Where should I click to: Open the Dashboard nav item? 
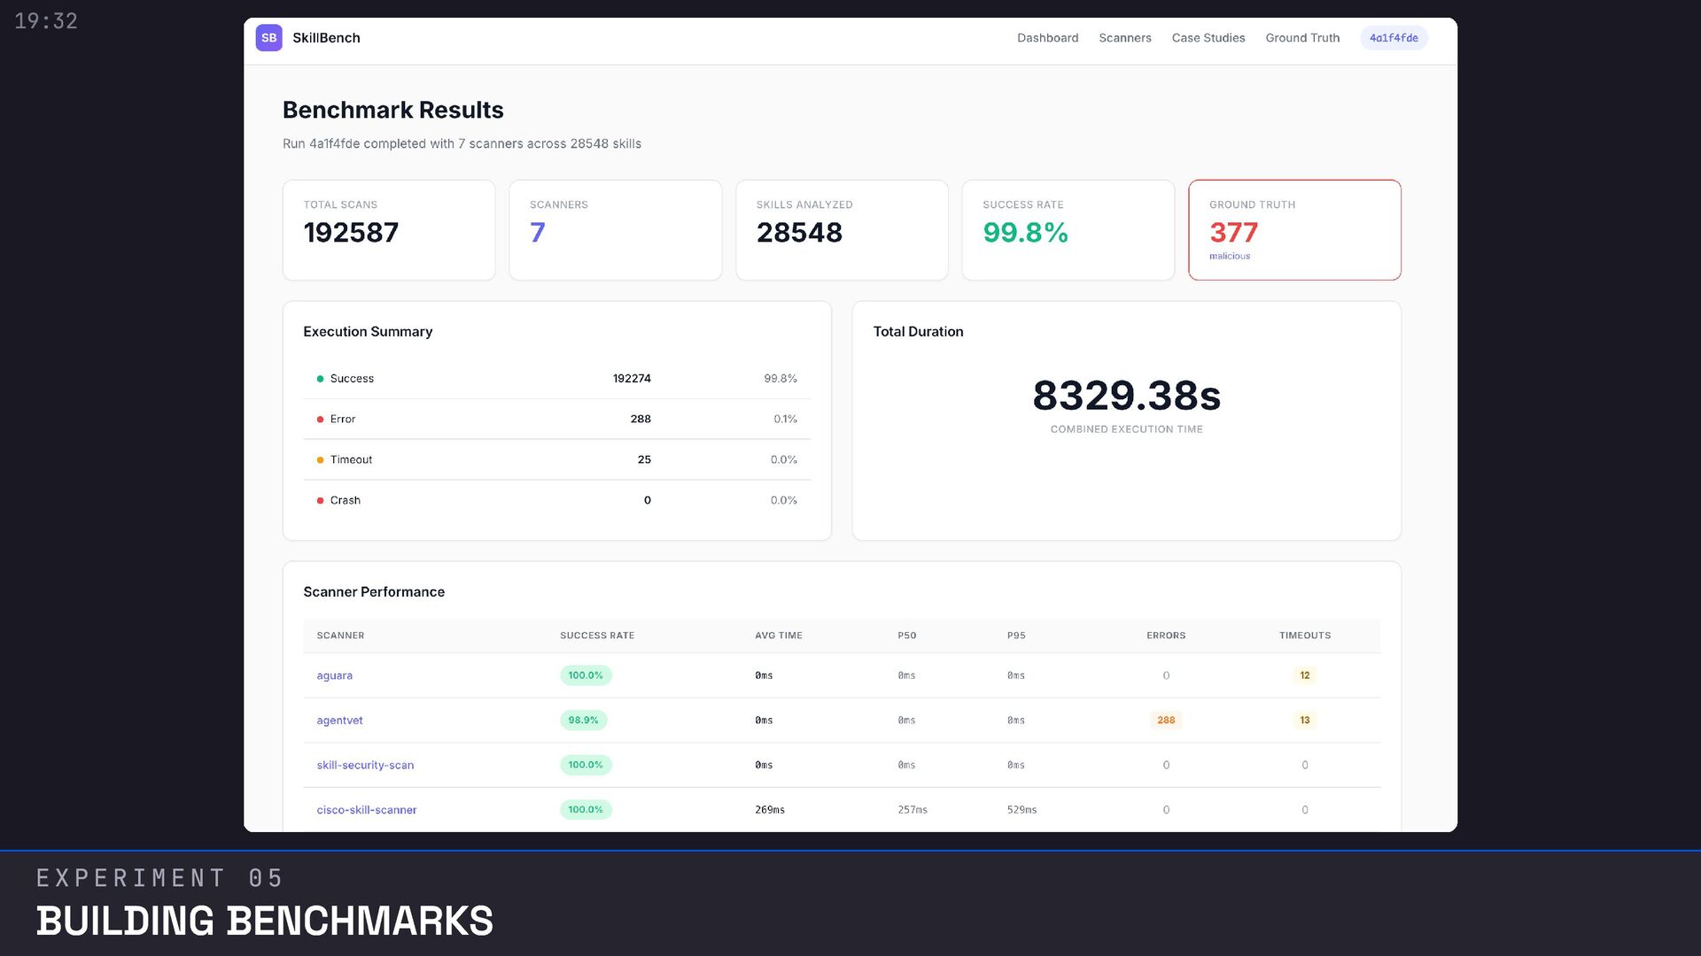(1047, 38)
